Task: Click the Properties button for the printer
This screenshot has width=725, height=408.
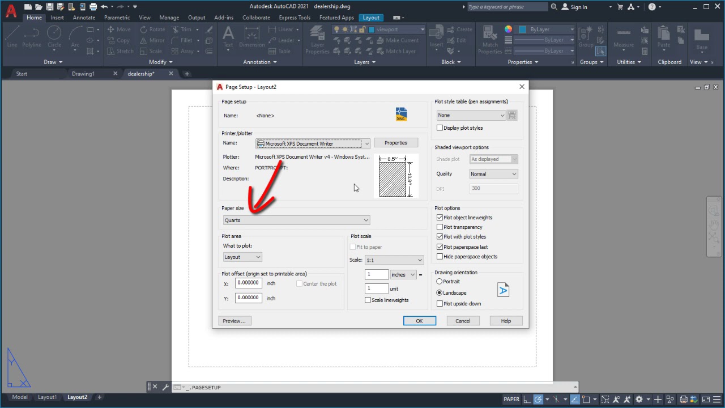Action: coord(396,143)
